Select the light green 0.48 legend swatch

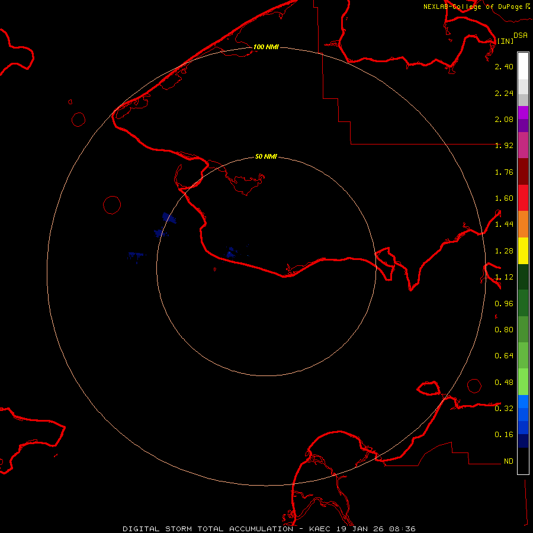[523, 382]
